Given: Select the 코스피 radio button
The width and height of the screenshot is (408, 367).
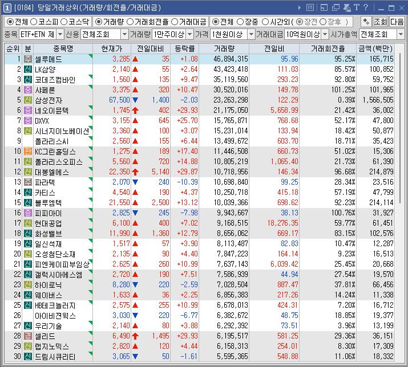Looking at the screenshot, I should tap(34, 22).
